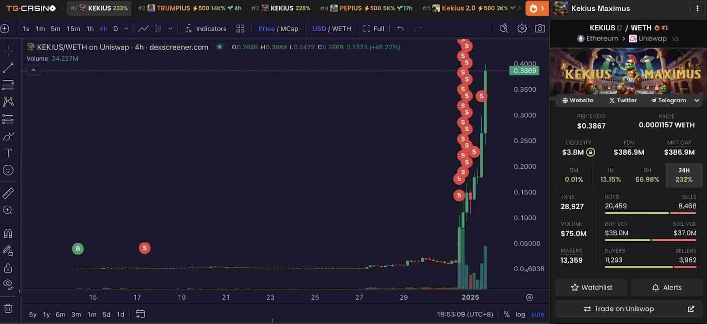Toggle lock all drawing tools
The image size is (707, 324).
tap(8, 268)
